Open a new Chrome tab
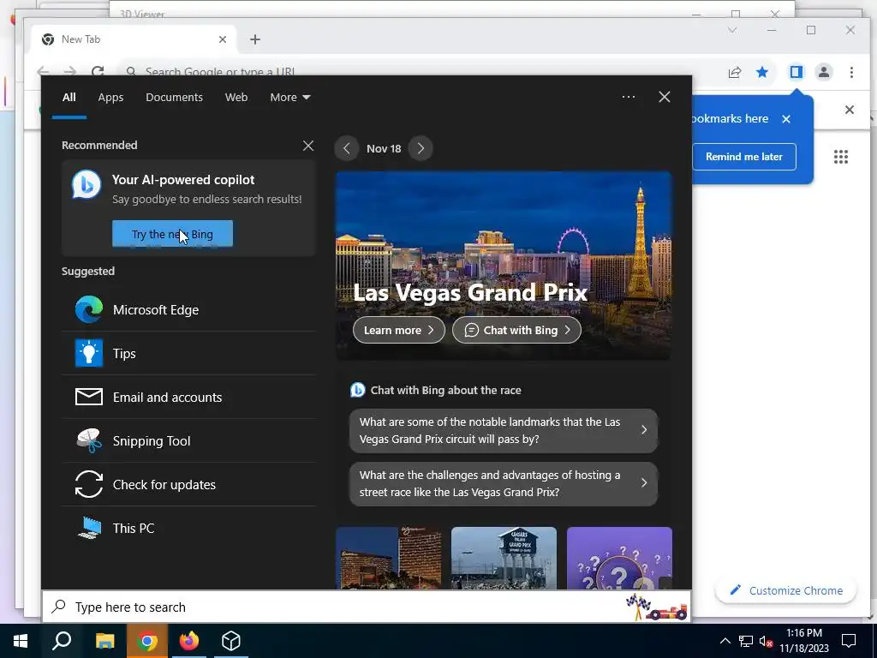 pyautogui.click(x=255, y=39)
